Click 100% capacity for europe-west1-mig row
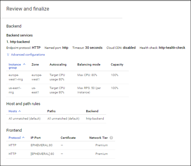This screenshot has width=191, height=166. (115, 75)
